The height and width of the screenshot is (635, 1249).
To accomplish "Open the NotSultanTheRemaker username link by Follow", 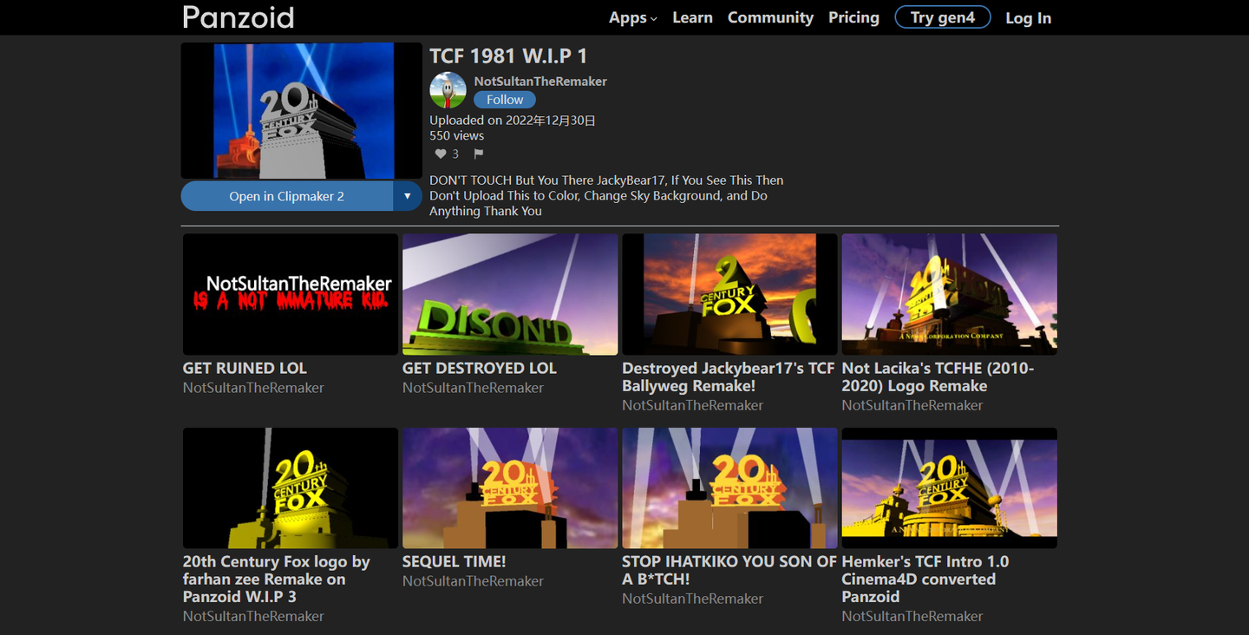I will [x=540, y=82].
